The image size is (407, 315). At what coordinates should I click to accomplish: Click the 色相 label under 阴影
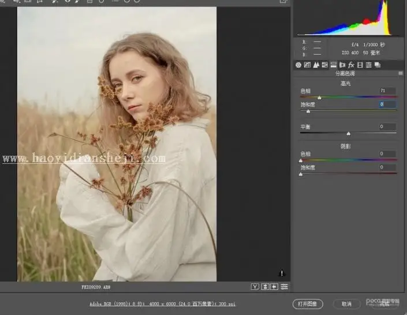[305, 154]
